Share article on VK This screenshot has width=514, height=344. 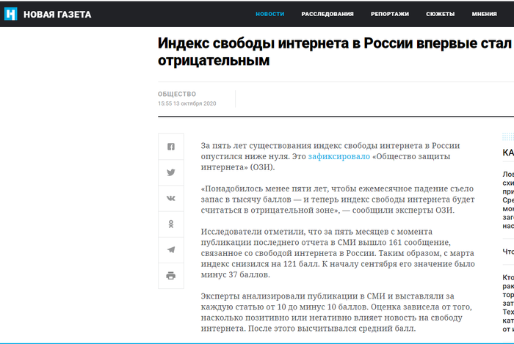171,198
